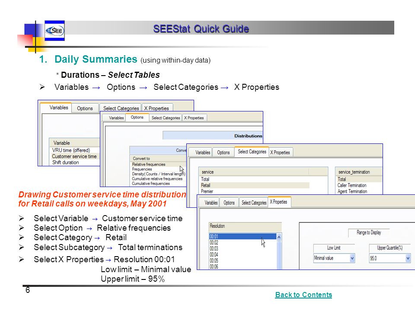
Task: Choose 'Frequencies' in Convert to list
Action: coord(158,169)
